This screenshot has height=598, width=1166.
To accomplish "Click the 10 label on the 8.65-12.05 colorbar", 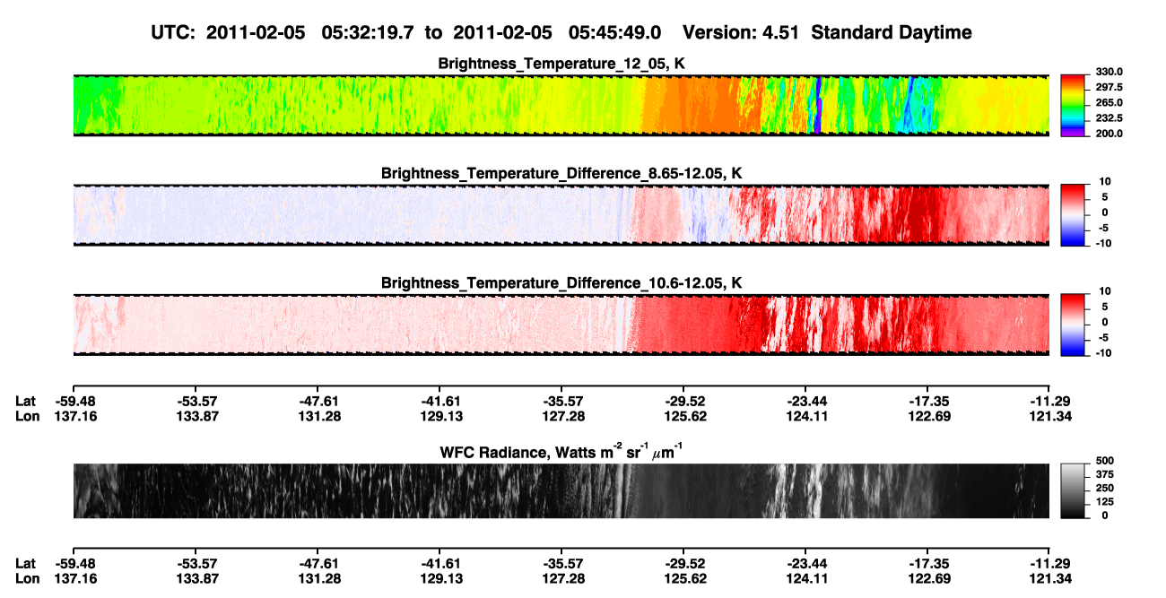I will click(1106, 181).
